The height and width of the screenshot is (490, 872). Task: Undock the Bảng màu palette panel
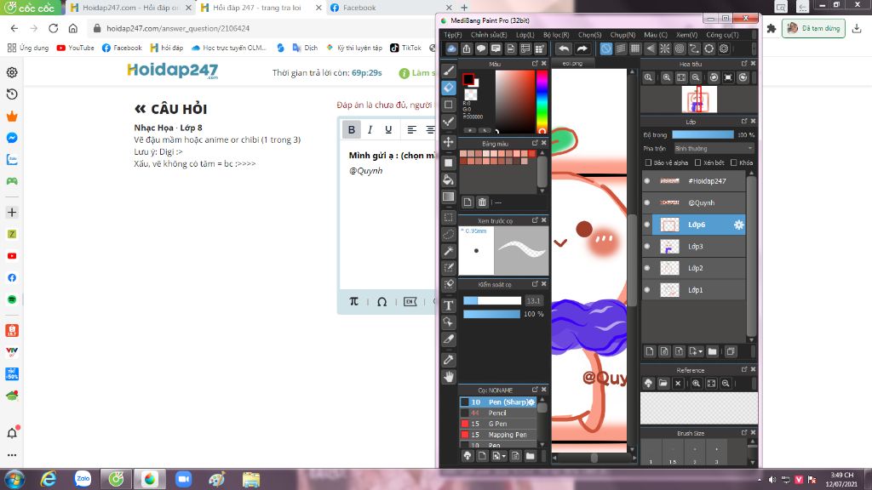click(535, 143)
